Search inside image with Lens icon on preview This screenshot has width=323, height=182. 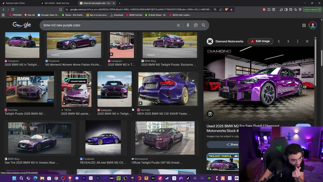click(210, 114)
